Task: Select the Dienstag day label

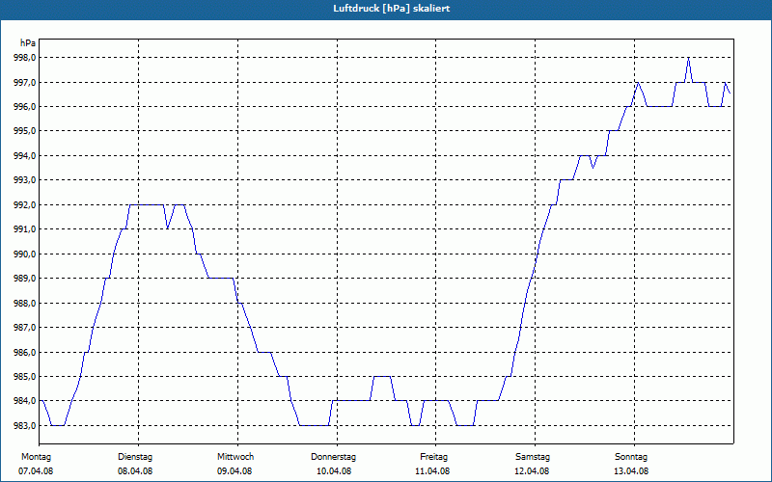Action: pyautogui.click(x=135, y=457)
